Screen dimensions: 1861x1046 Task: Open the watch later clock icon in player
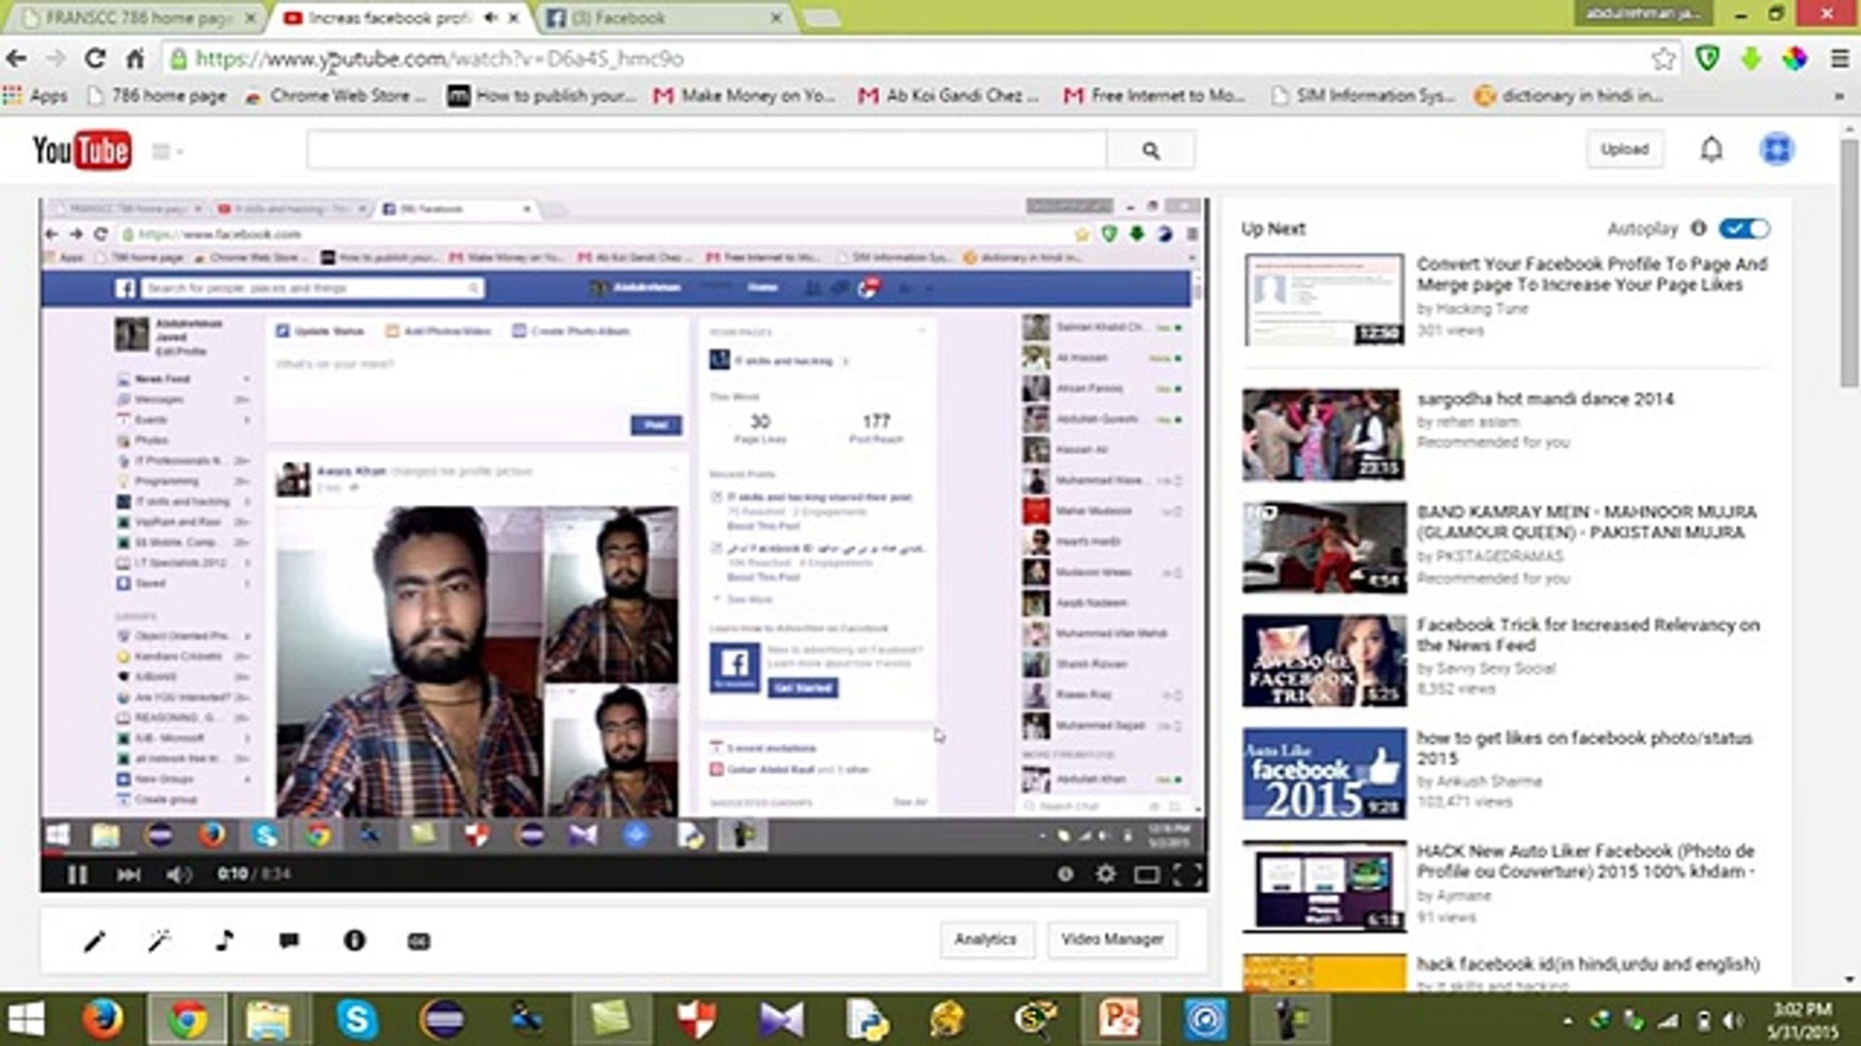coord(1065,874)
